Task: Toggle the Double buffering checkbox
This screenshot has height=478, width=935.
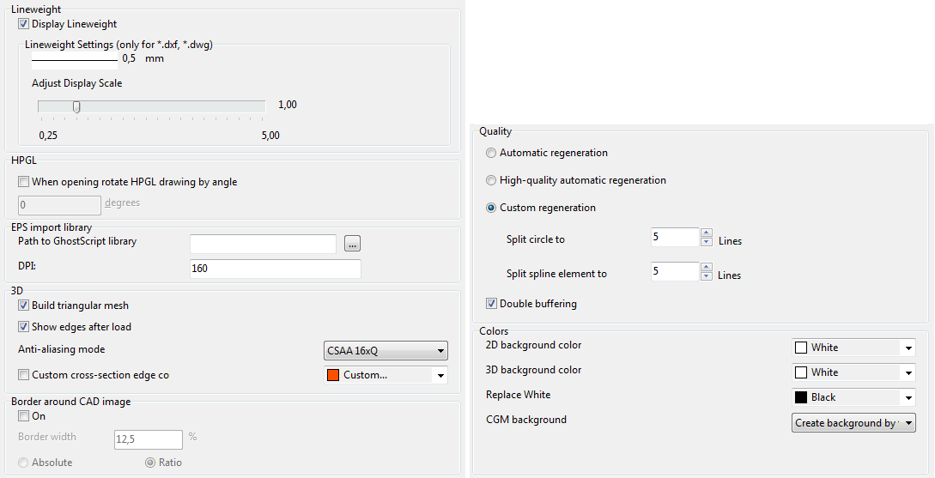Action: click(492, 304)
